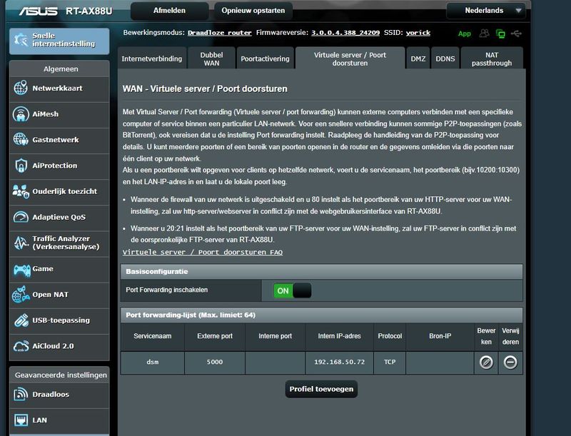The image size is (571, 436).
Task: Open the Nederlands language dropdown
Action: click(x=486, y=11)
